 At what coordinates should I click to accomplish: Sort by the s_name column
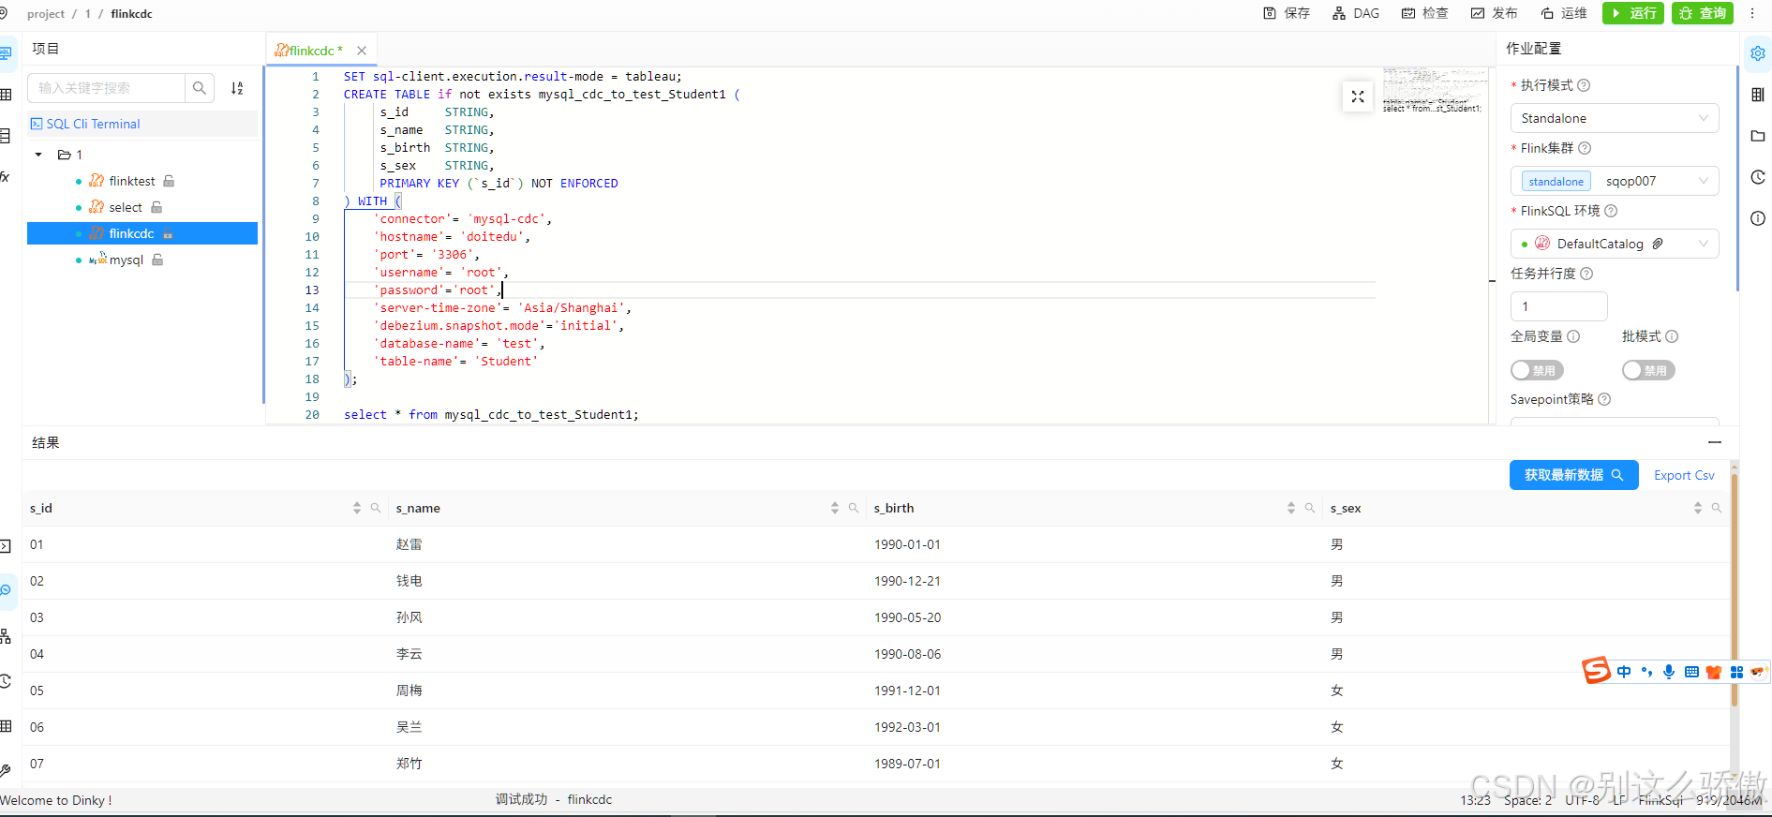pyautogui.click(x=835, y=508)
